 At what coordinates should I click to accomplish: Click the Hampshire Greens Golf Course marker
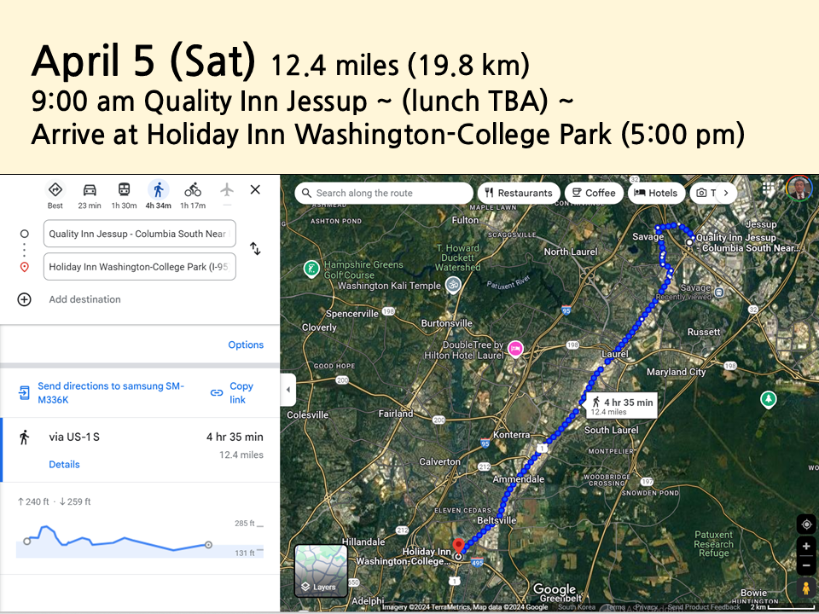click(x=311, y=269)
